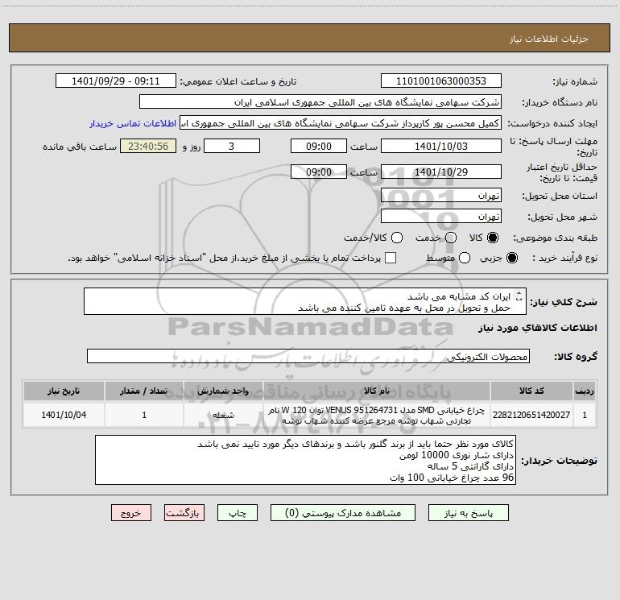Click the unit cell شعله
The width and height of the screenshot is (620, 600).
tap(223, 415)
